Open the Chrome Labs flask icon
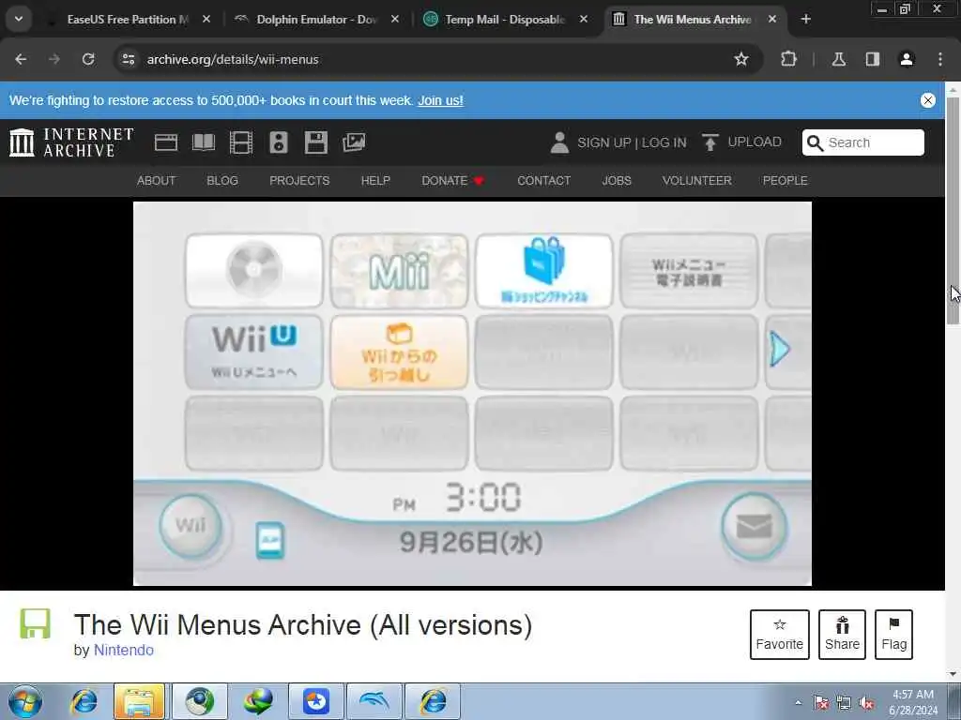Viewport: 961px width, 720px height. click(x=838, y=59)
